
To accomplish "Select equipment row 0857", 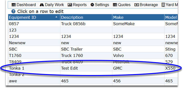I will (x=93, y=24).
